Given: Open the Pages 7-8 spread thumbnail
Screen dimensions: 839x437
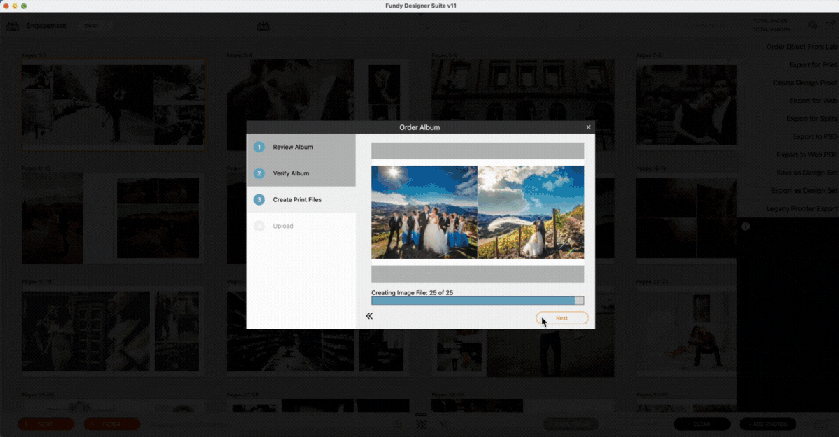Looking at the screenshot, I should tap(686, 105).
